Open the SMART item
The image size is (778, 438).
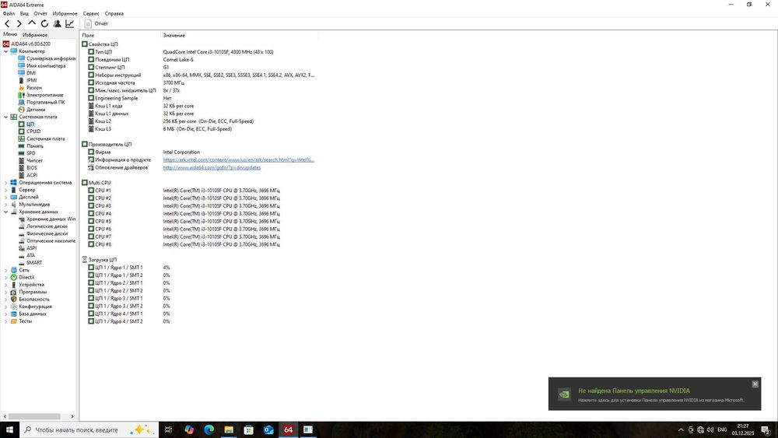(x=30, y=263)
